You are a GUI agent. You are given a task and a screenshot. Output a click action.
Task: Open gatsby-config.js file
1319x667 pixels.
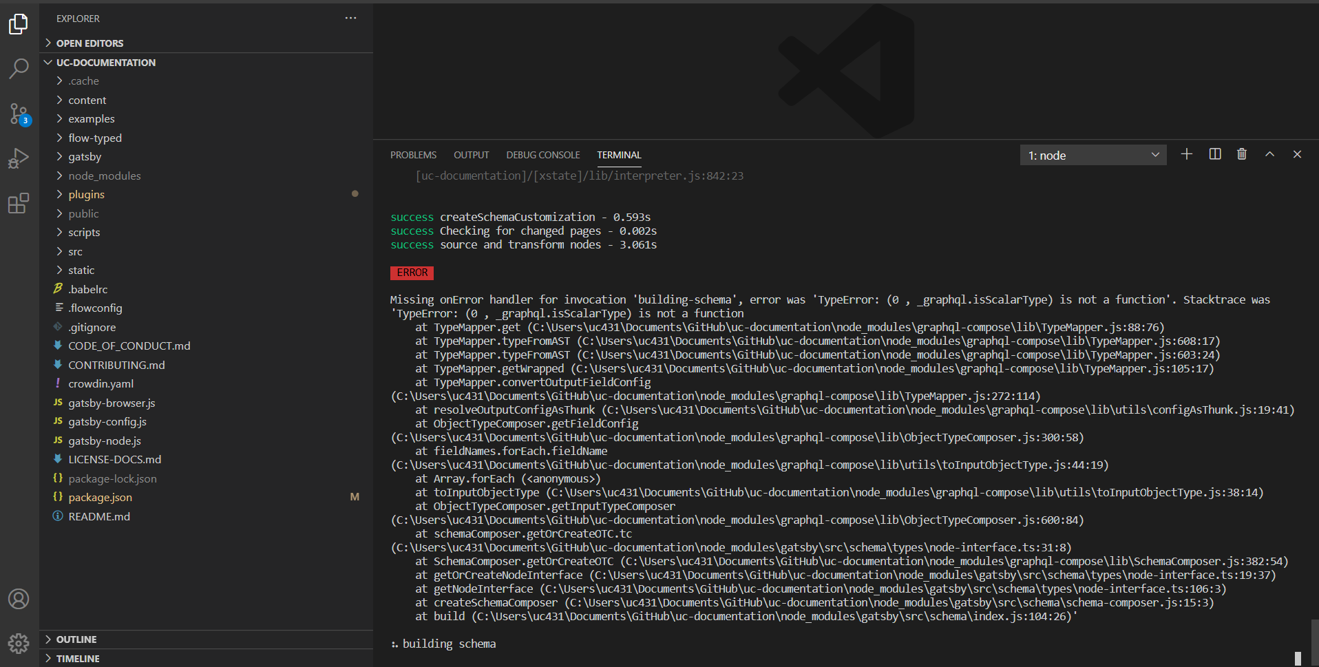tap(207, 422)
